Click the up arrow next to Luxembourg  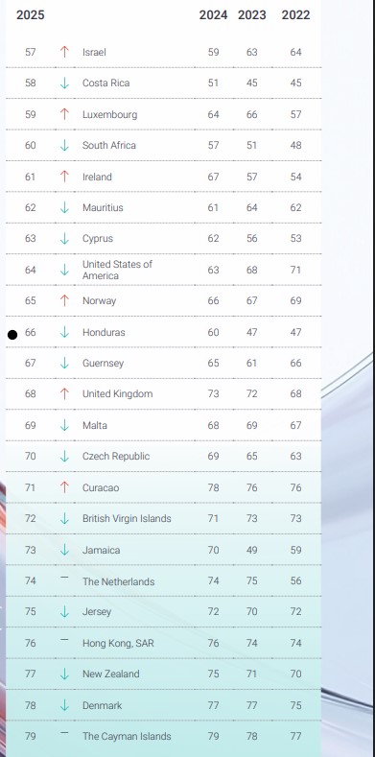coord(64,114)
